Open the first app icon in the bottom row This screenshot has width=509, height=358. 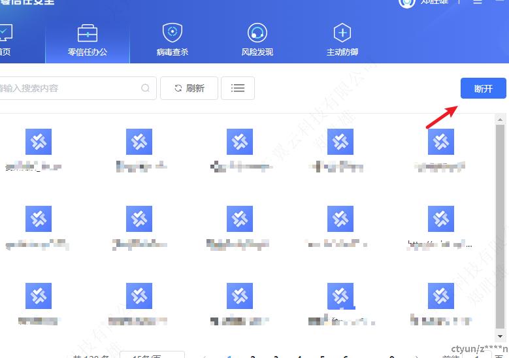(39, 296)
